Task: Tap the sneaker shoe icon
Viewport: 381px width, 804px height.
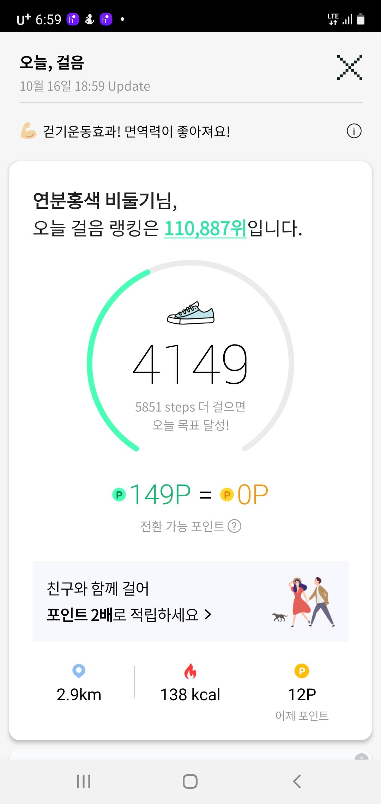Action: 190,313
